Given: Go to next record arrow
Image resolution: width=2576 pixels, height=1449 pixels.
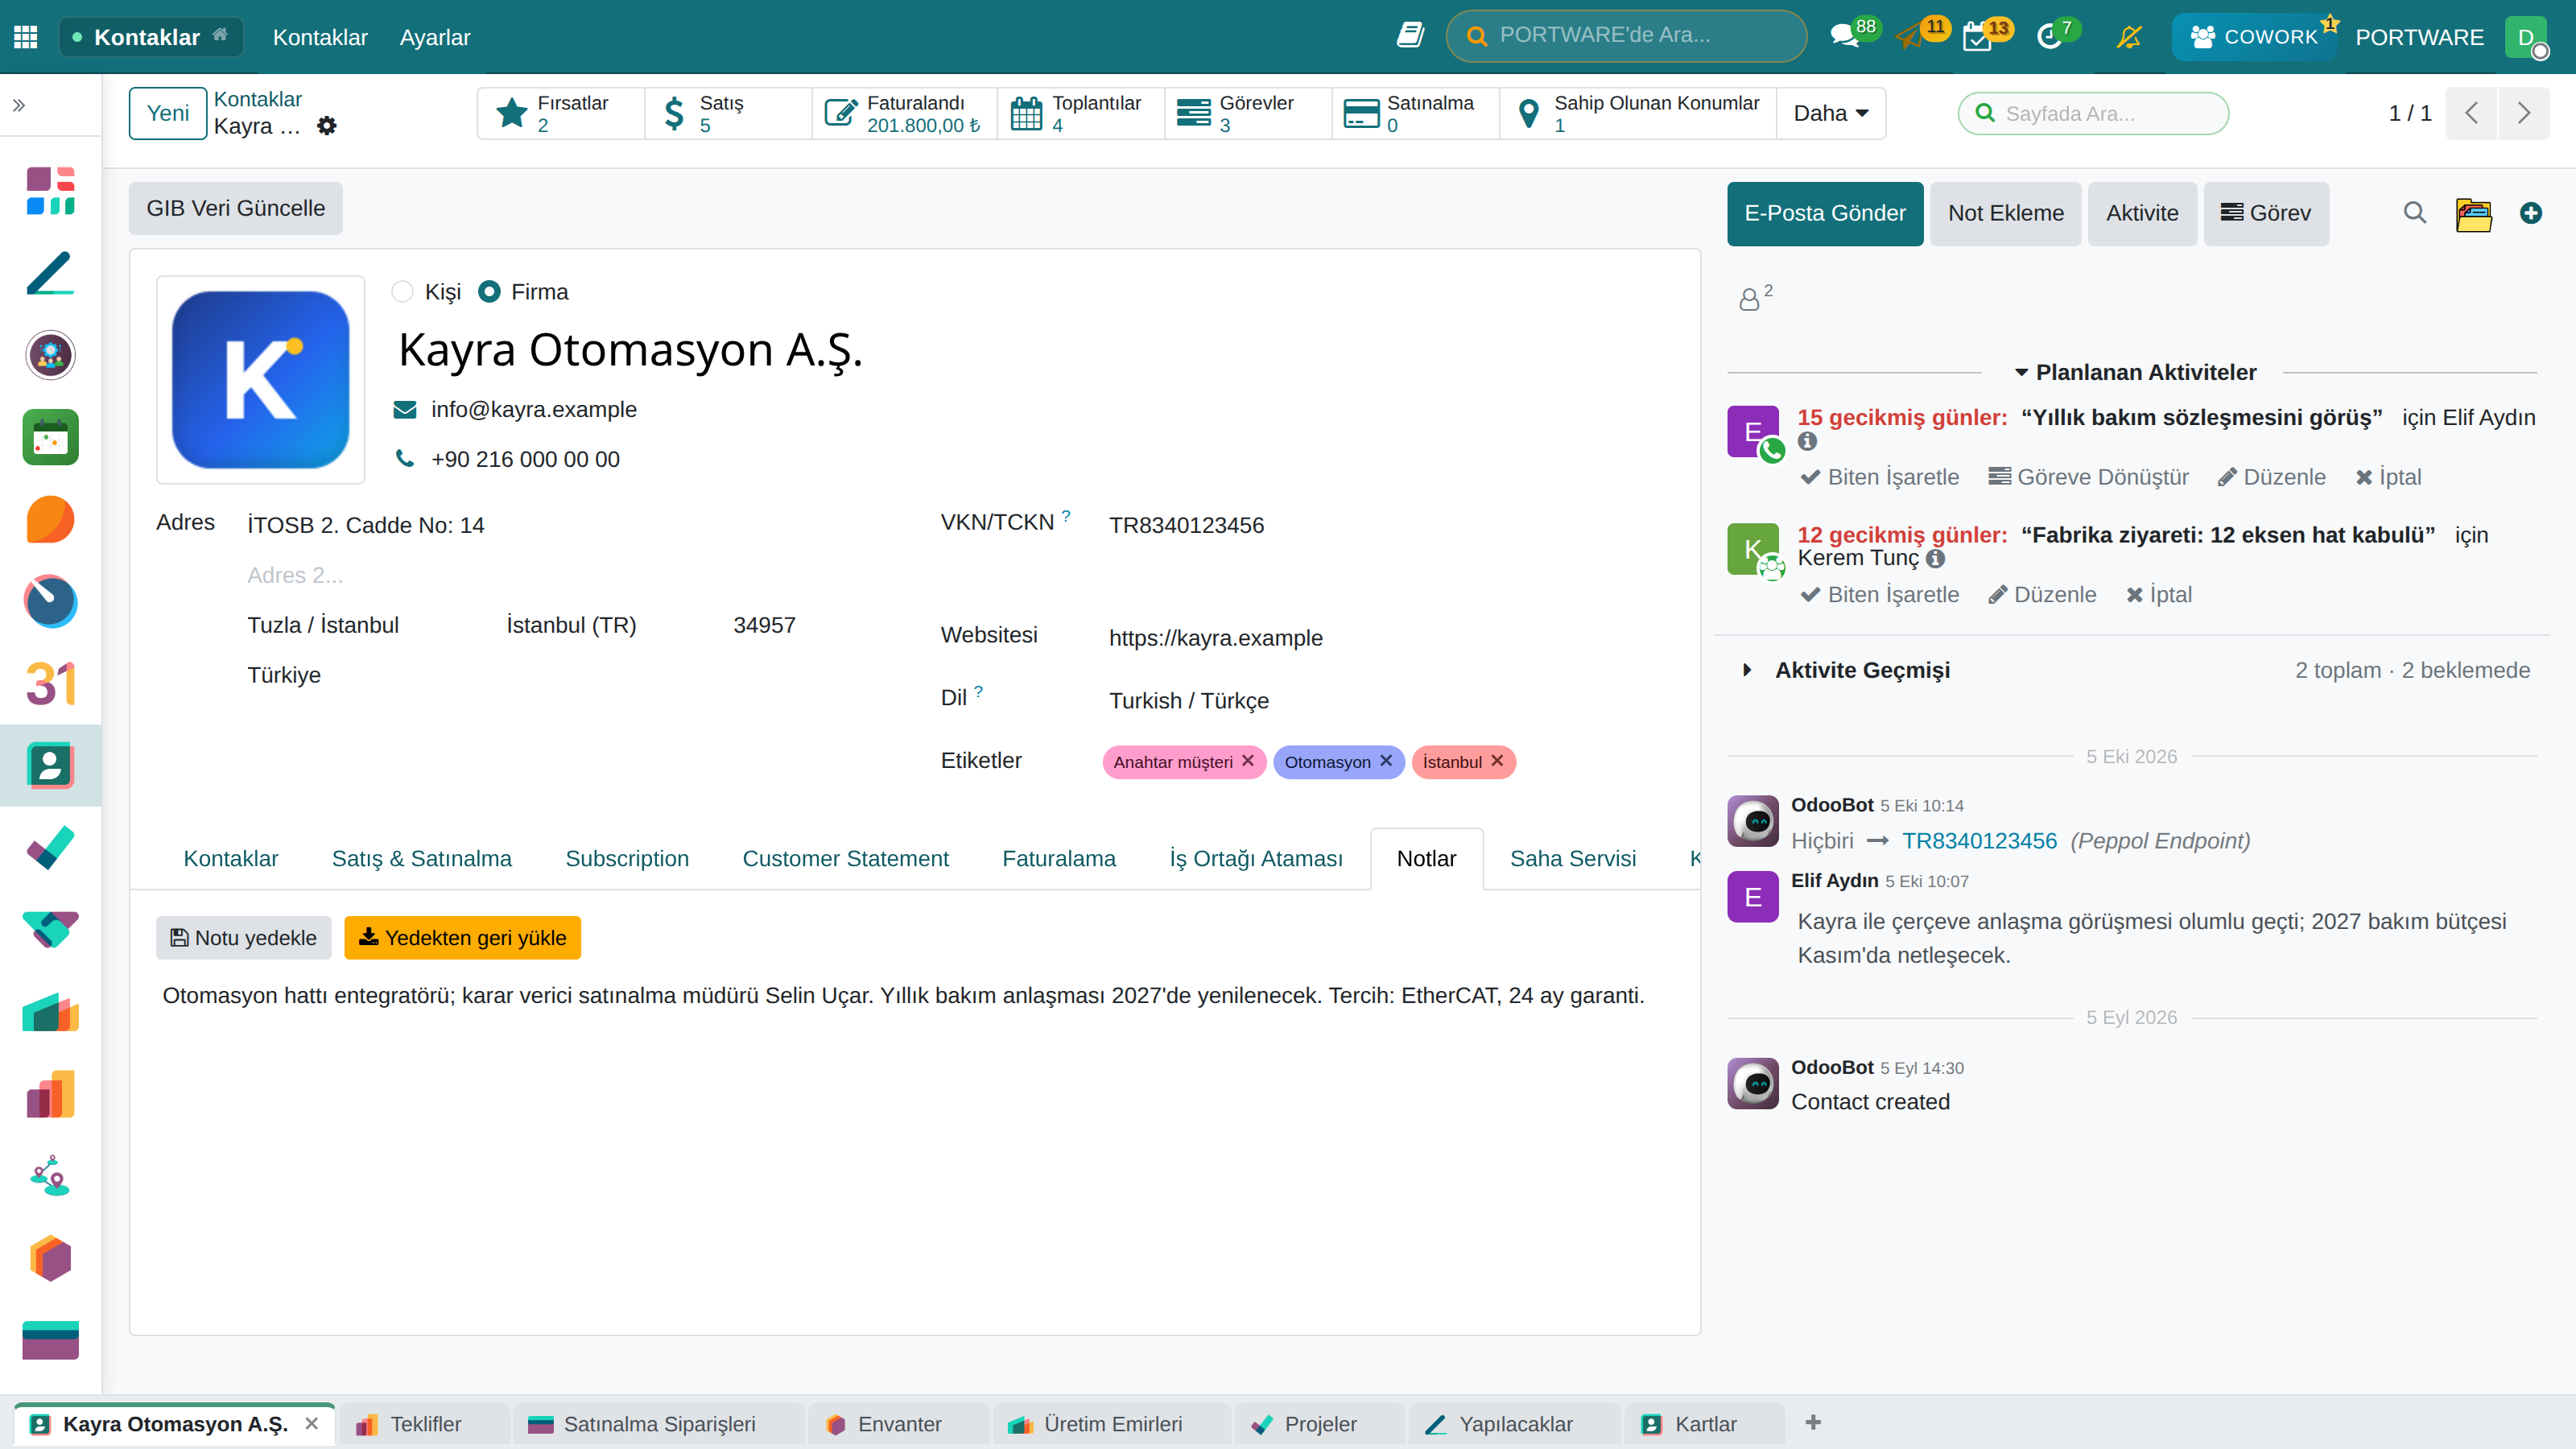Looking at the screenshot, I should click(x=2524, y=113).
